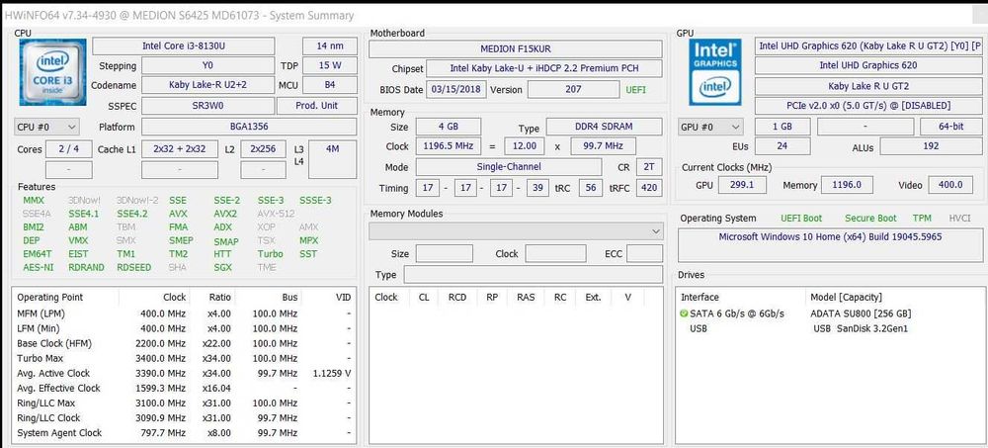
Task: Click the 2 / 4 cores value
Action: pos(69,149)
